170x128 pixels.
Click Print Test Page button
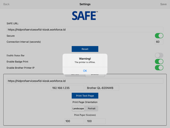(x=85, y=96)
